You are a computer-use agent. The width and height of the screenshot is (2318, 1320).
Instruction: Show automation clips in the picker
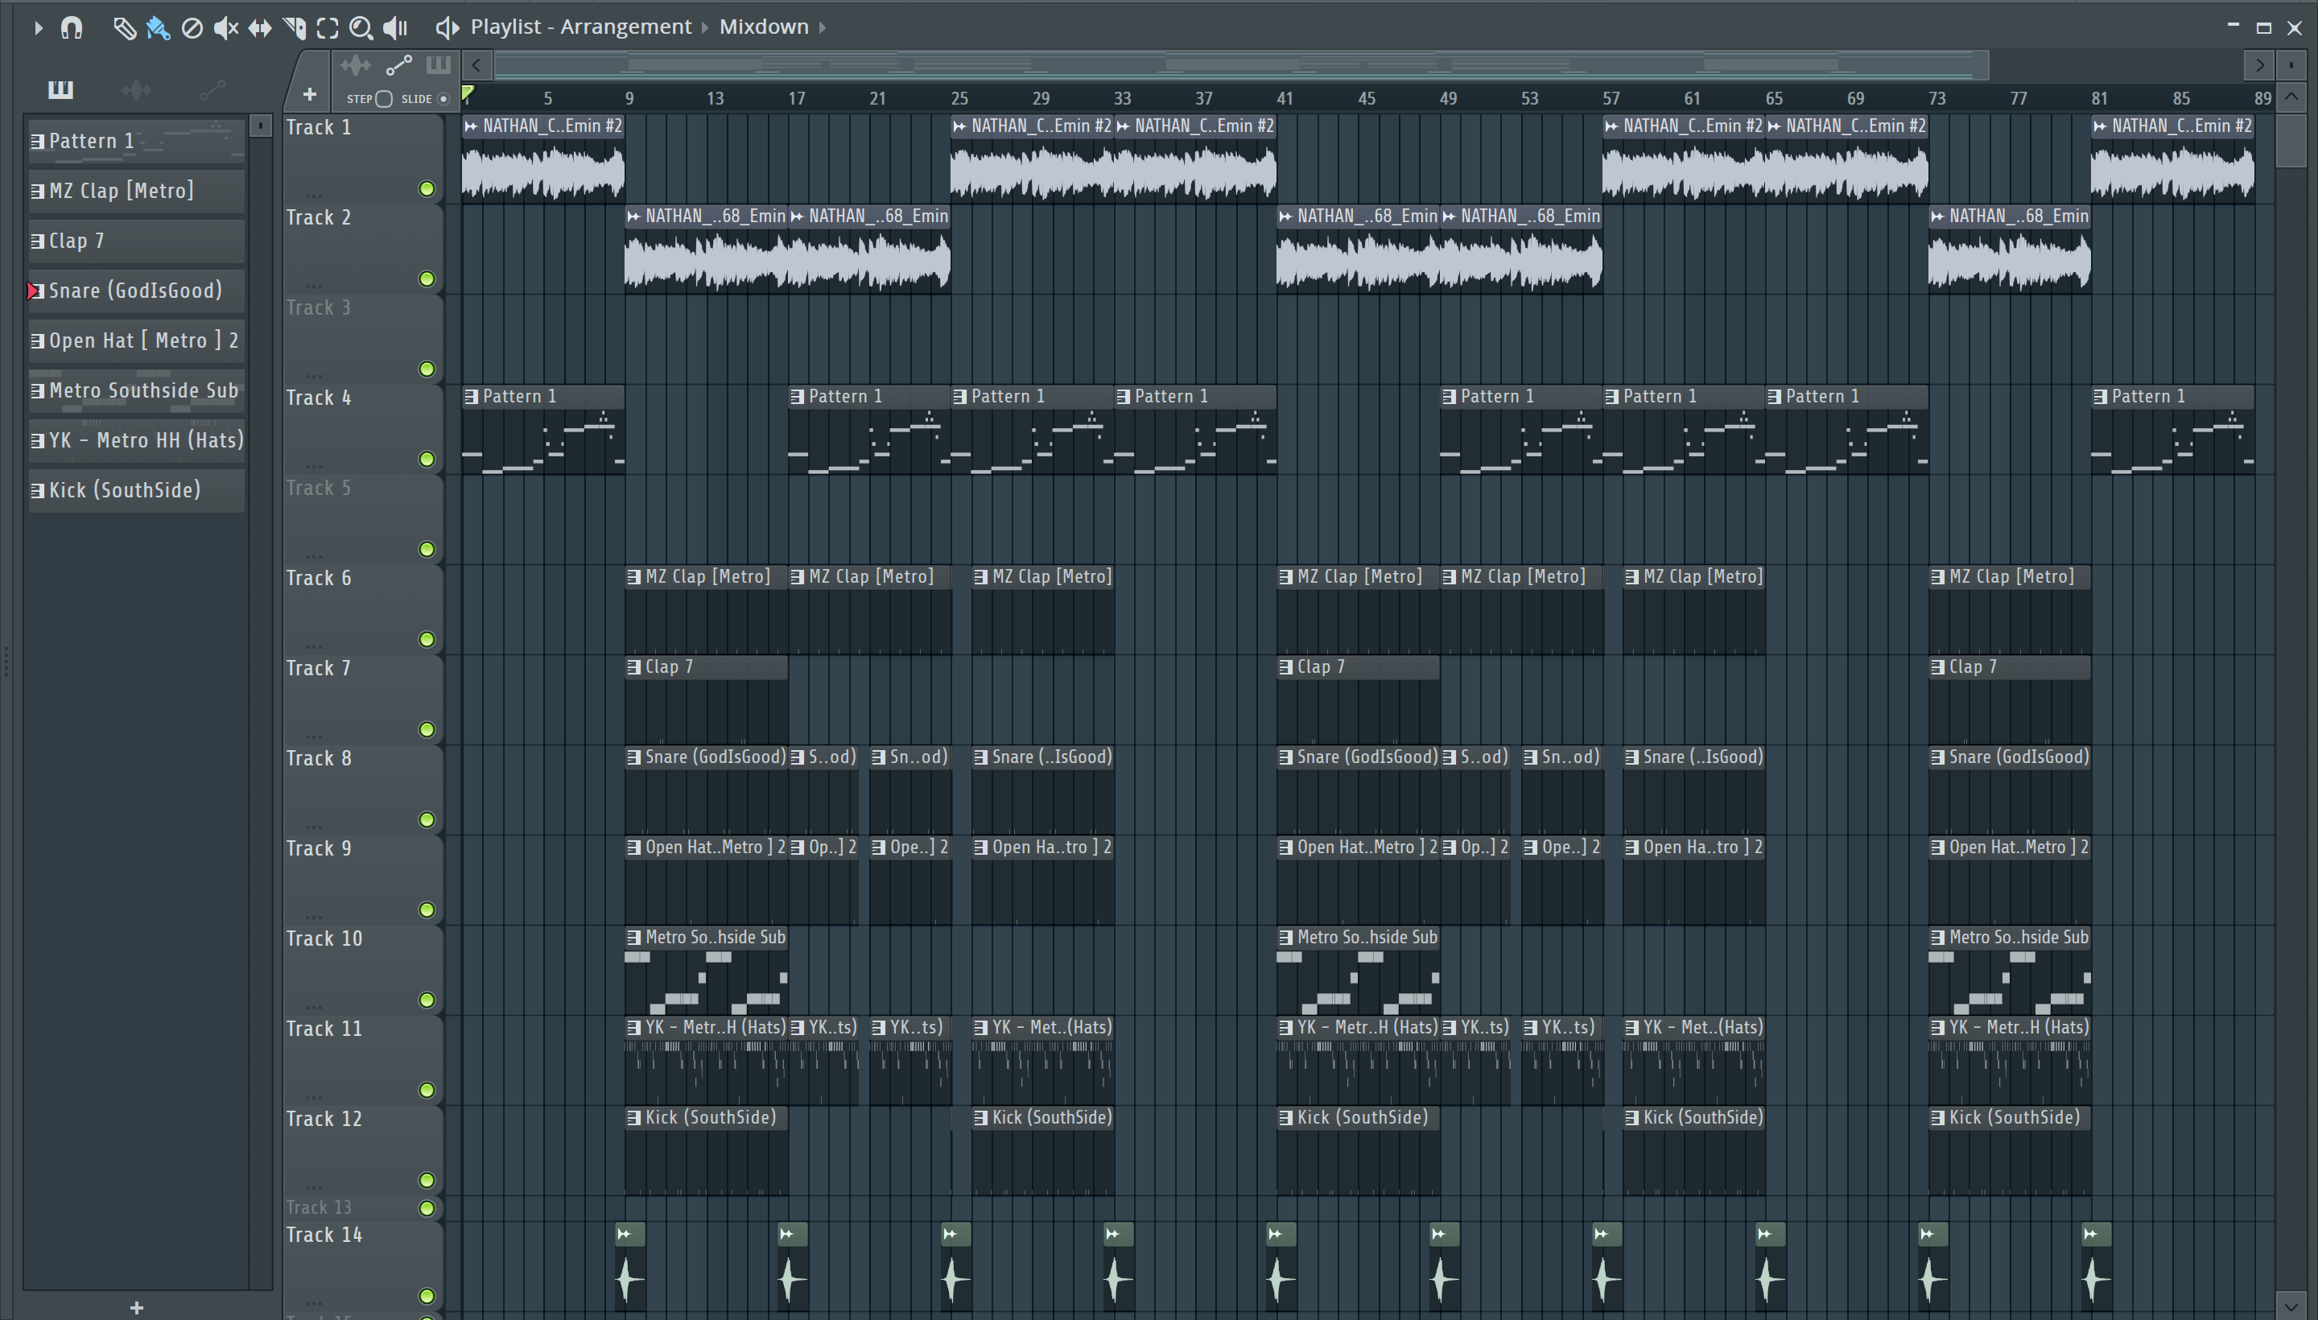[x=212, y=89]
